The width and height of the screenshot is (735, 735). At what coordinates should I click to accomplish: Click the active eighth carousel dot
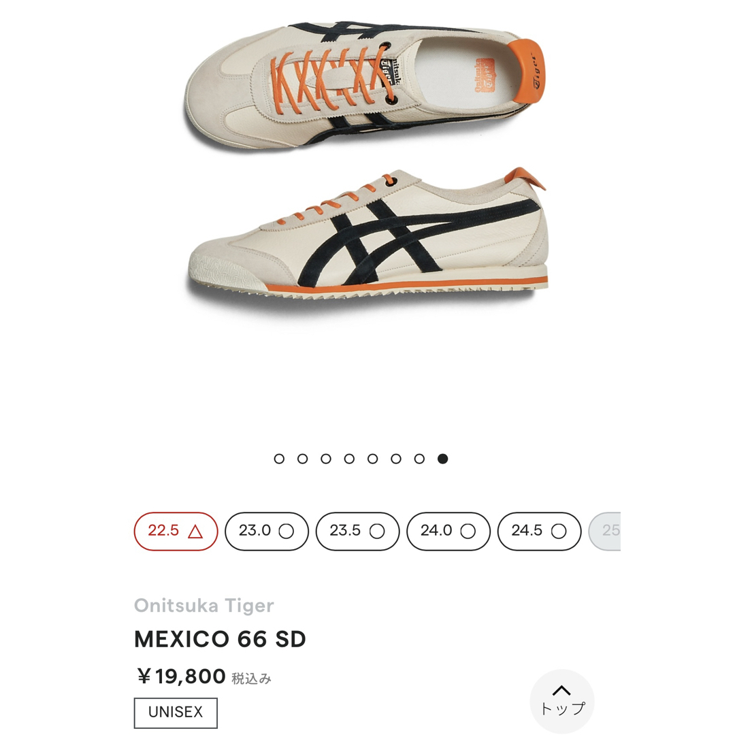(442, 459)
